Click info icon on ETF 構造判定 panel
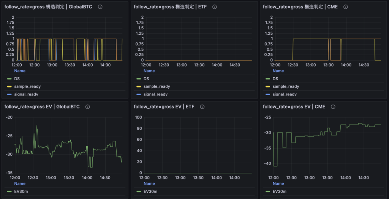Screen dimensions: 389x199 point(215,7)
